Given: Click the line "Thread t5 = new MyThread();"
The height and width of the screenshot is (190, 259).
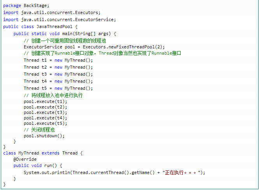Looking at the screenshot, I should coord(58,88).
